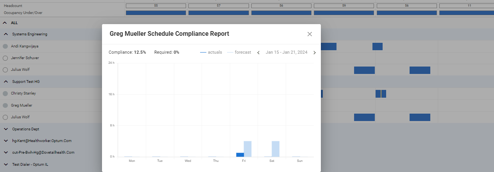494x172 pixels.
Task: Expand the out-Pre-Bwh-Hg@Dovetailhealth.Com group
Action: tap(6, 153)
